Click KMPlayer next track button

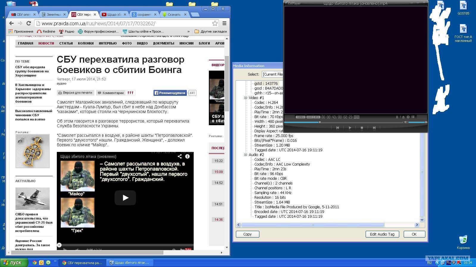374,128
